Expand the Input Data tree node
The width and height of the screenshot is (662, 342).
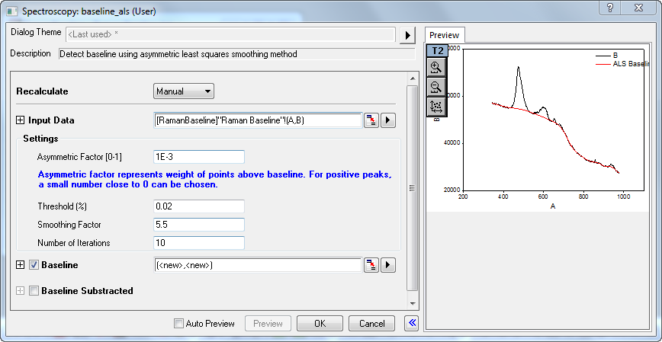[20, 120]
